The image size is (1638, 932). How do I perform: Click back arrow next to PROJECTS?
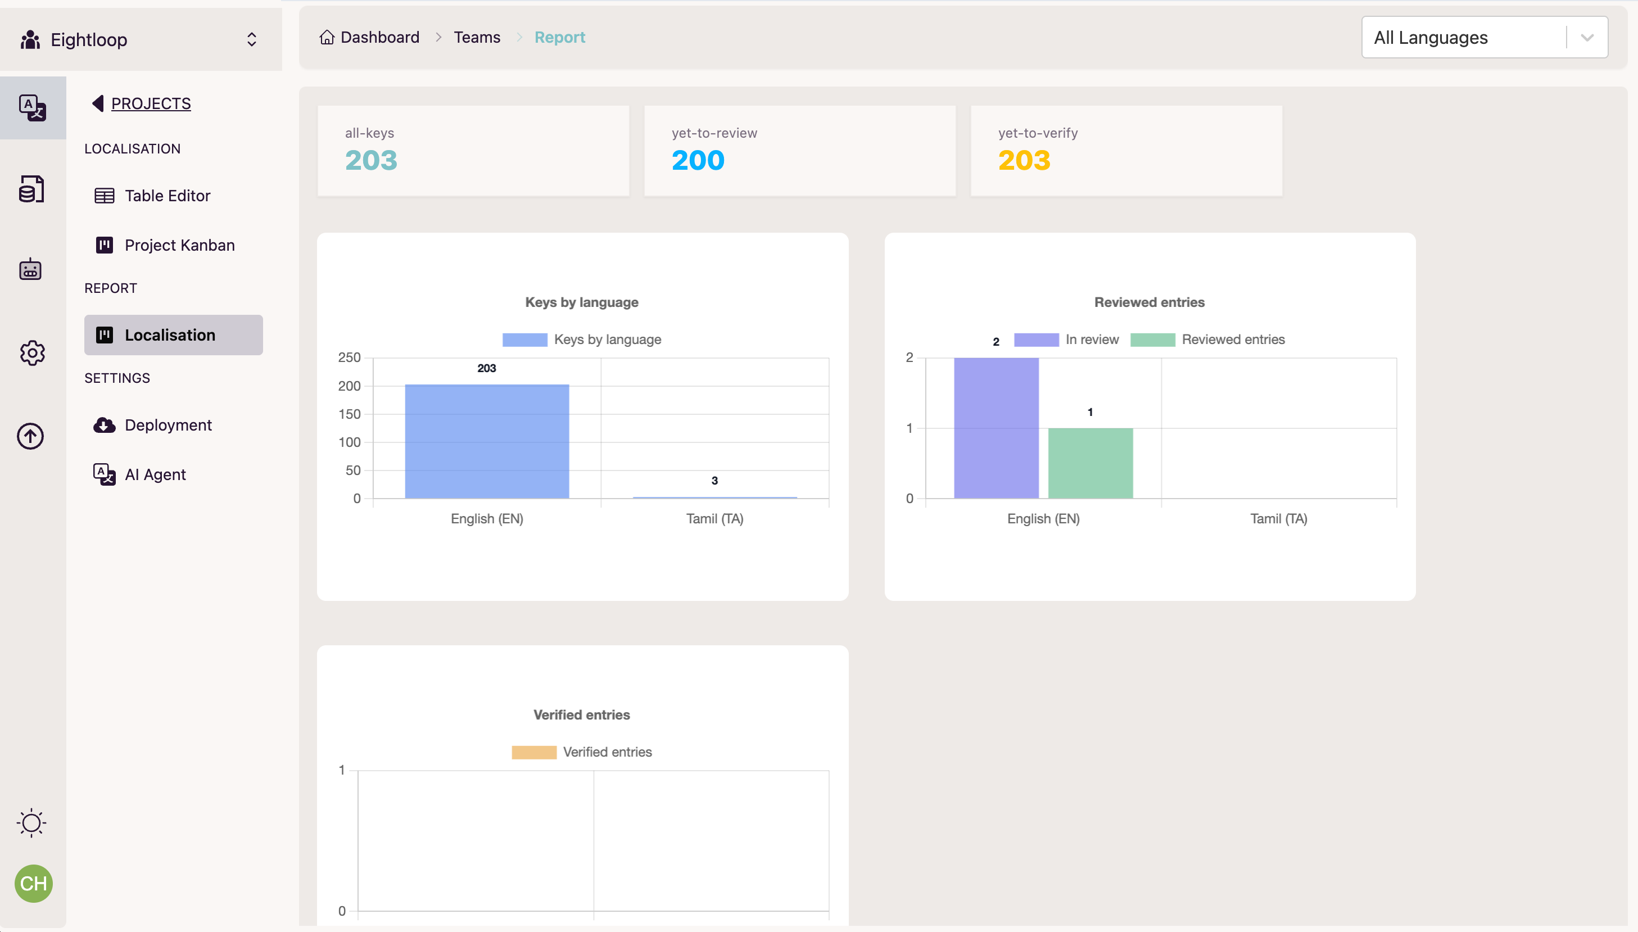click(x=98, y=103)
